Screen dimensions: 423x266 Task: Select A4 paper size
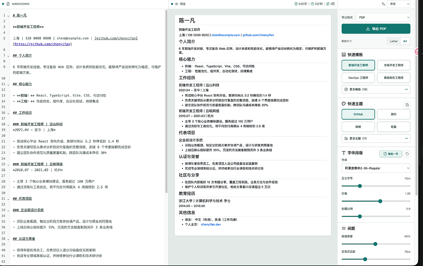coord(405,41)
